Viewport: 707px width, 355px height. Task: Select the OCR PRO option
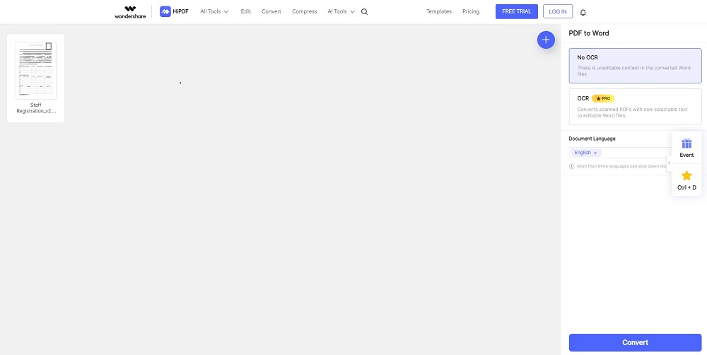[x=635, y=107]
